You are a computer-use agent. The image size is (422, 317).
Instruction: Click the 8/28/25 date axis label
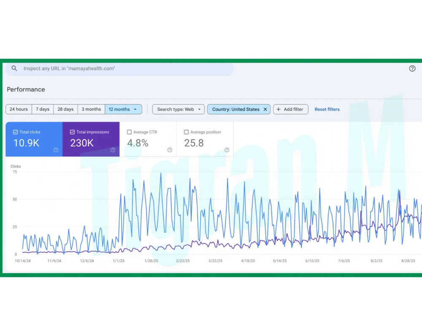pos(408,261)
